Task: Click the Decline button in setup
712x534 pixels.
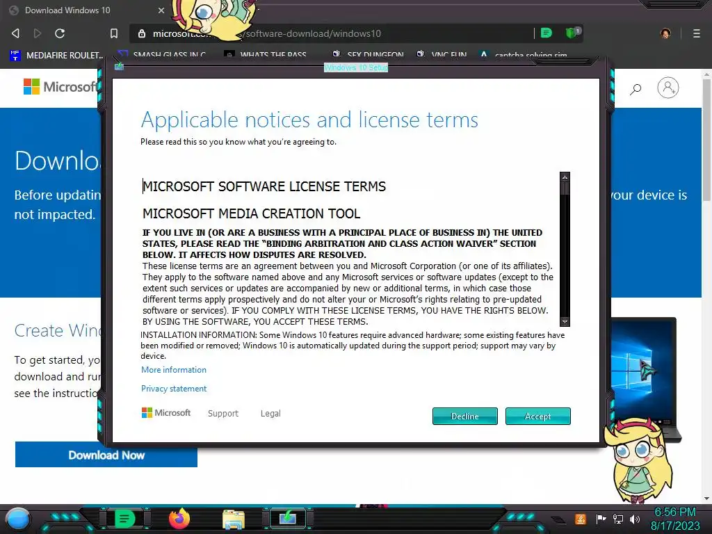Action: 465,416
